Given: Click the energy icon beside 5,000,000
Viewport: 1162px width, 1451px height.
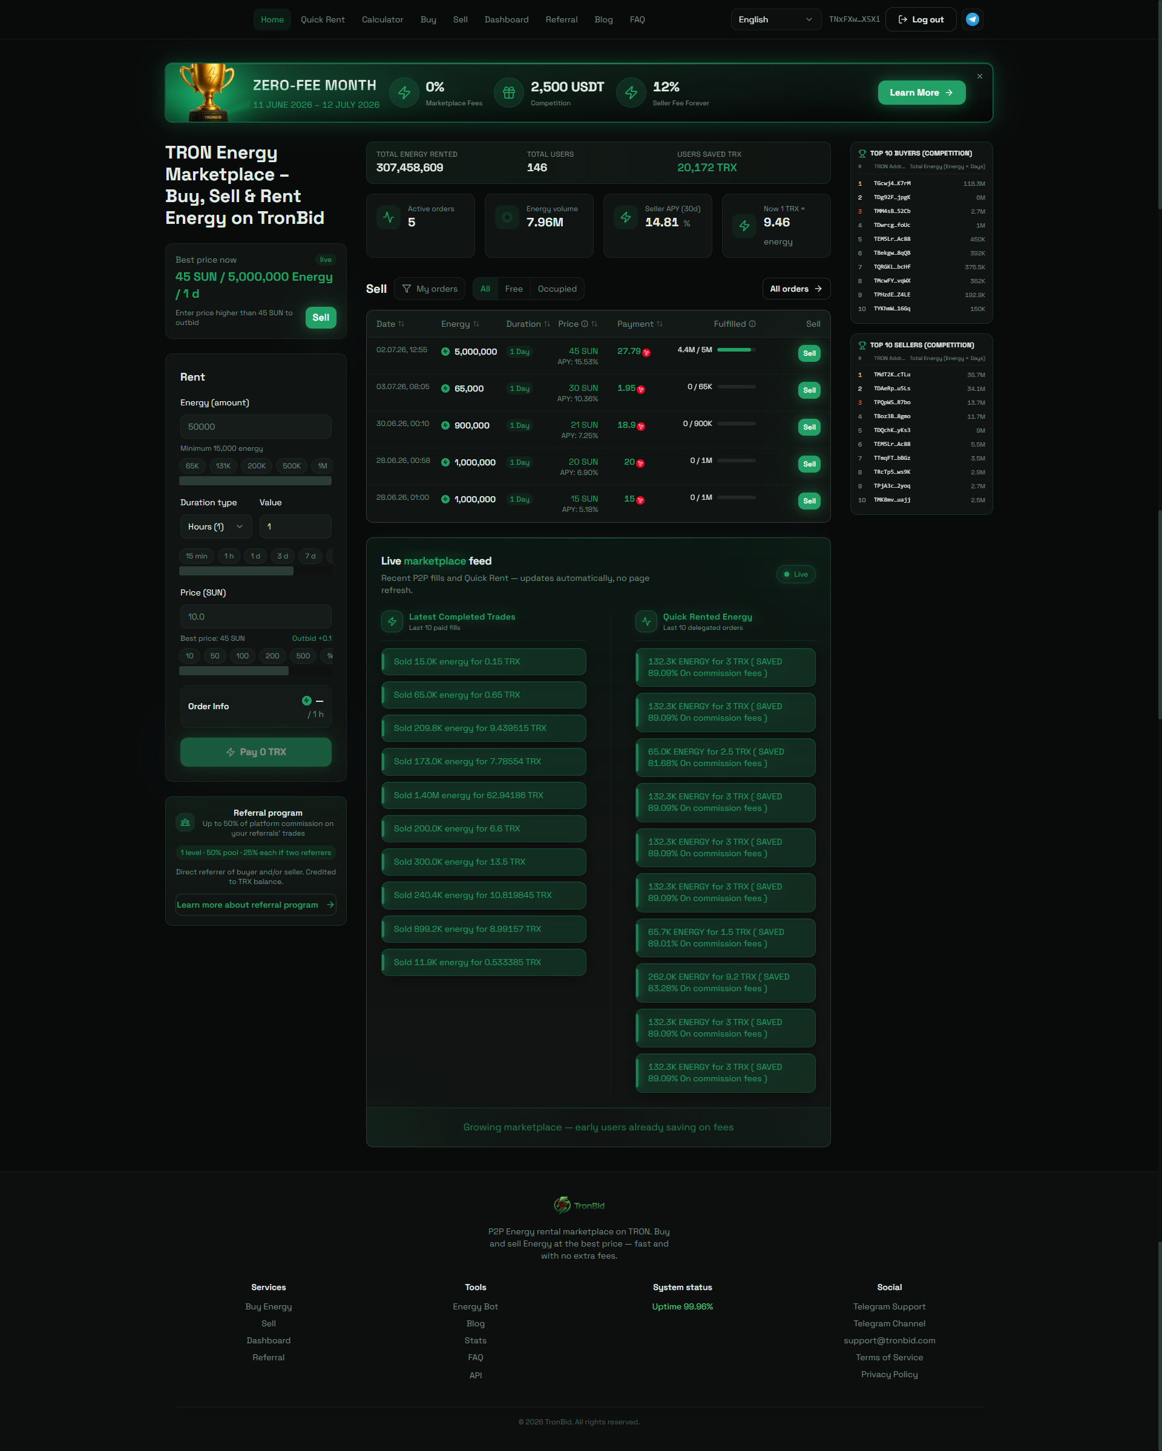Looking at the screenshot, I should pos(445,352).
